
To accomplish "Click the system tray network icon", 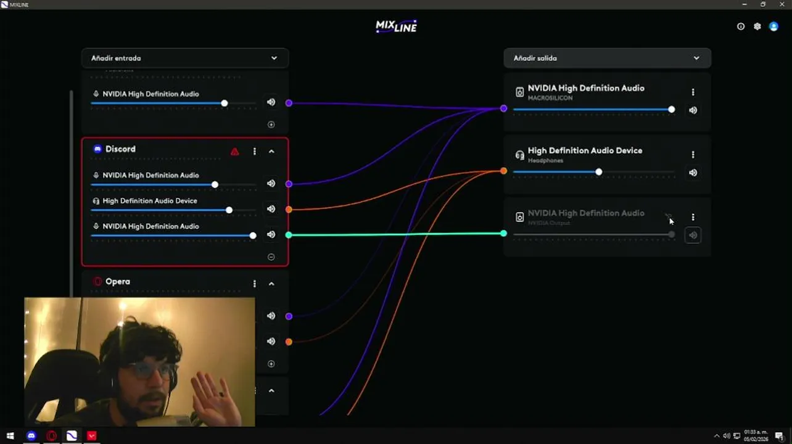I will tap(736, 436).
